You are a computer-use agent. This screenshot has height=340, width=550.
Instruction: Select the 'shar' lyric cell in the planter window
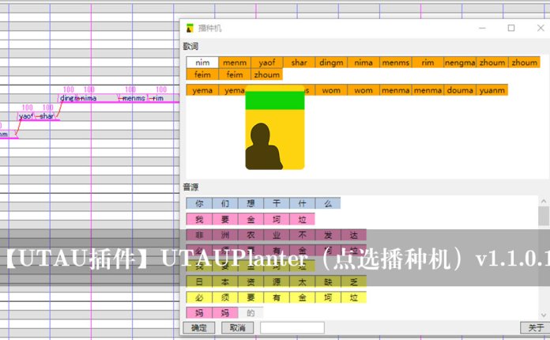tap(299, 62)
